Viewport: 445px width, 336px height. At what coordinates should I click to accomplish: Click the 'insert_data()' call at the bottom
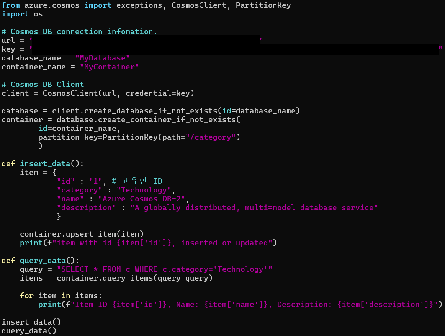(x=31, y=322)
